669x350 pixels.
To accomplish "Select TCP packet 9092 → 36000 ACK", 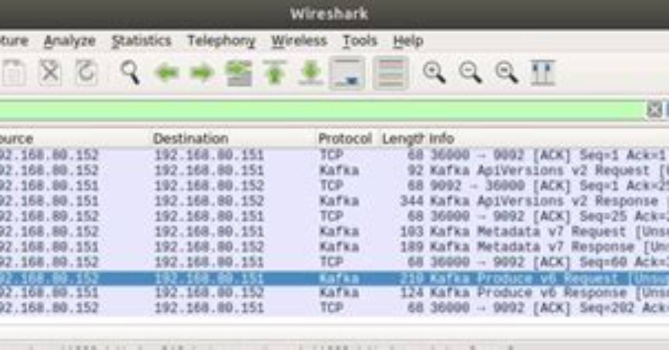I will pyautogui.click(x=334, y=186).
